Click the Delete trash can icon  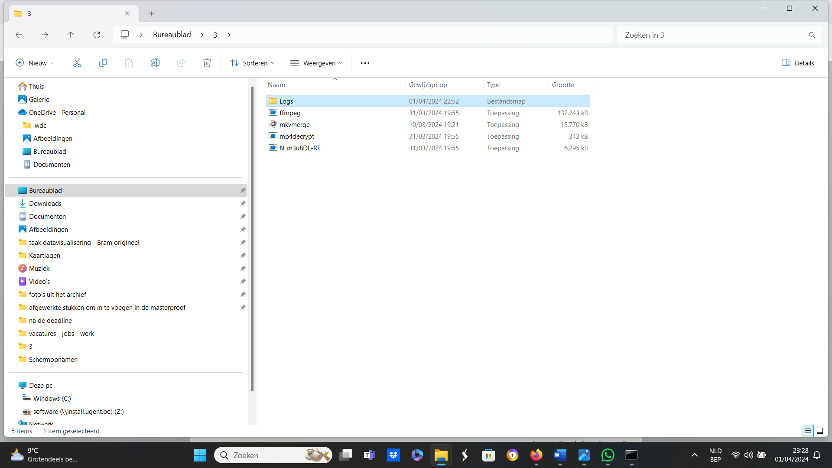(207, 63)
